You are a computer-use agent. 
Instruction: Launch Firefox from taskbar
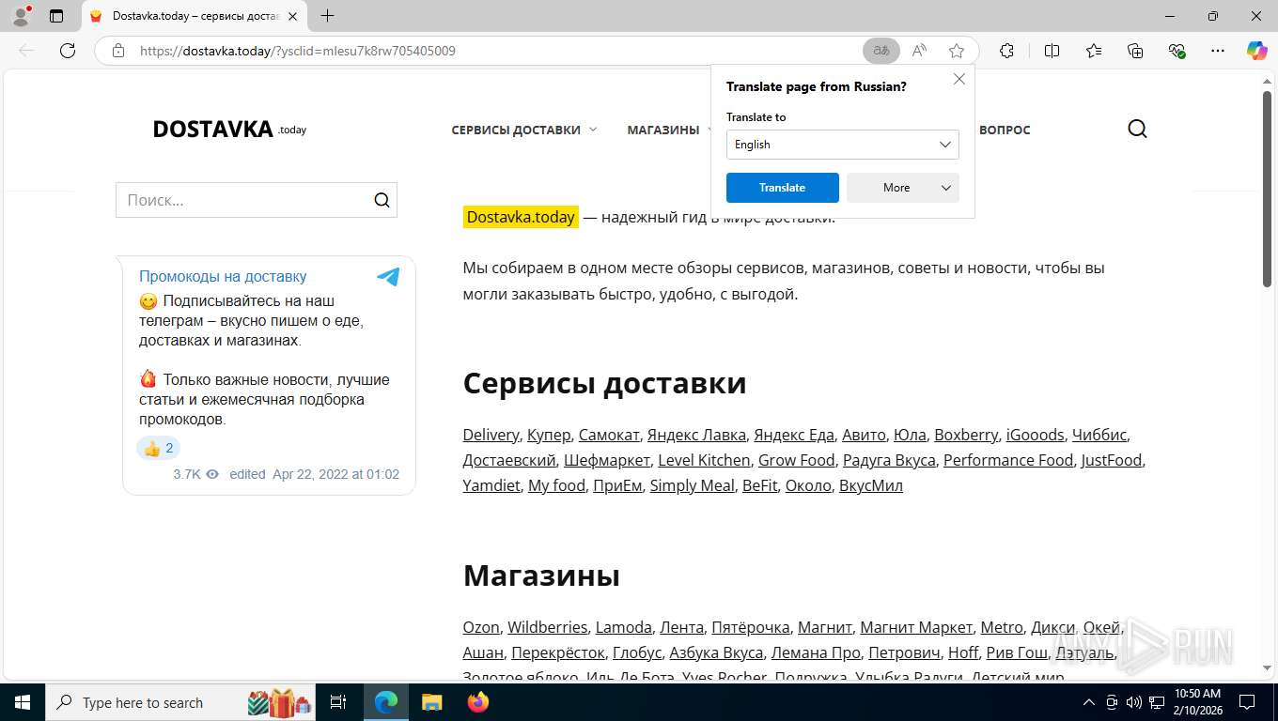(x=478, y=702)
